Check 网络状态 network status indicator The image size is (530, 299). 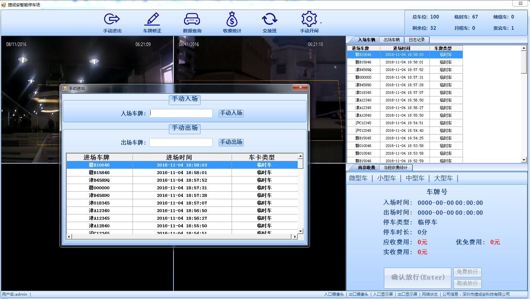click(x=430, y=294)
